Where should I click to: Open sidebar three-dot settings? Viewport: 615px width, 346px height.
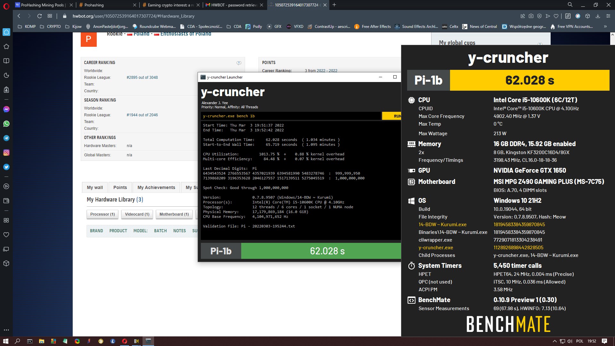6,330
